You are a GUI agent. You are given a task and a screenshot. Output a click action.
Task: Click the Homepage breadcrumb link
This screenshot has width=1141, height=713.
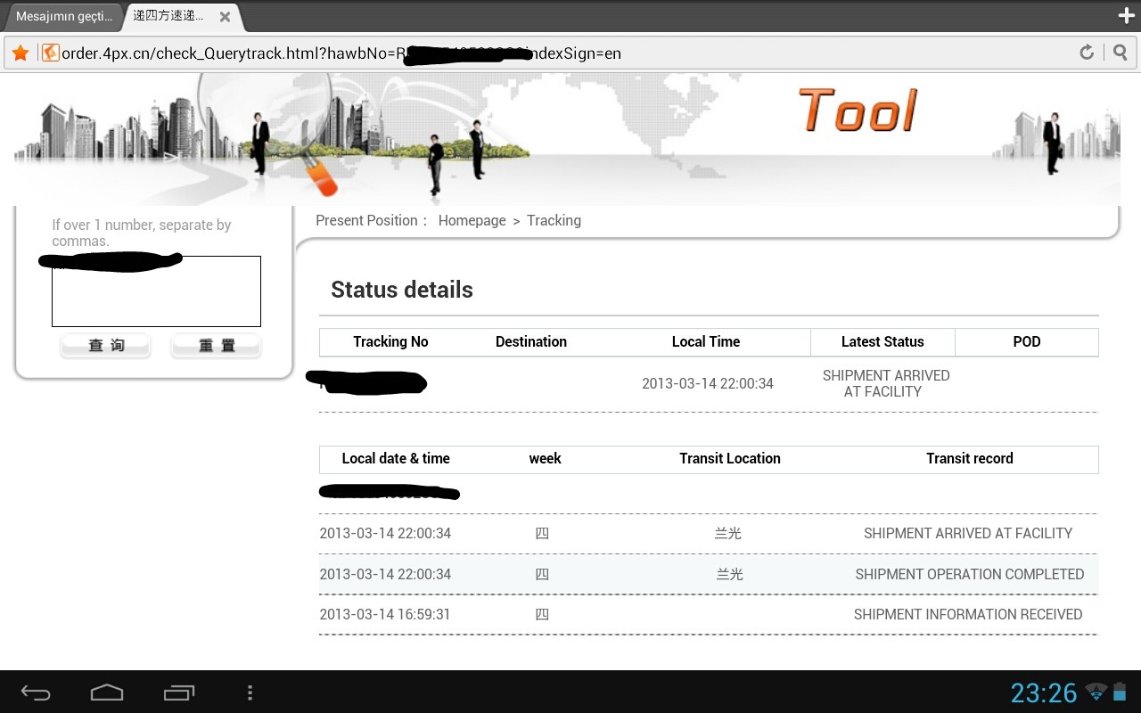pyautogui.click(x=472, y=220)
